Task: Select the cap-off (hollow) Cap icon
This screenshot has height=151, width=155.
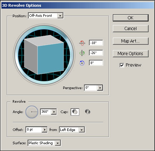Action: (x=88, y=112)
